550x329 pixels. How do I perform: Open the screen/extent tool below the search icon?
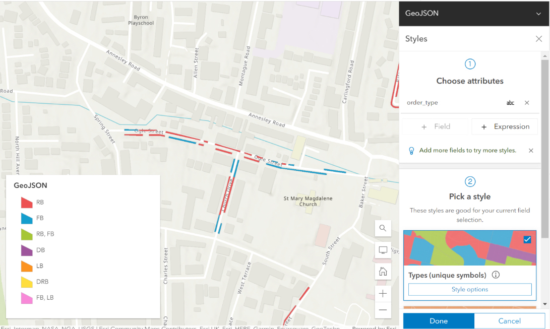click(383, 250)
